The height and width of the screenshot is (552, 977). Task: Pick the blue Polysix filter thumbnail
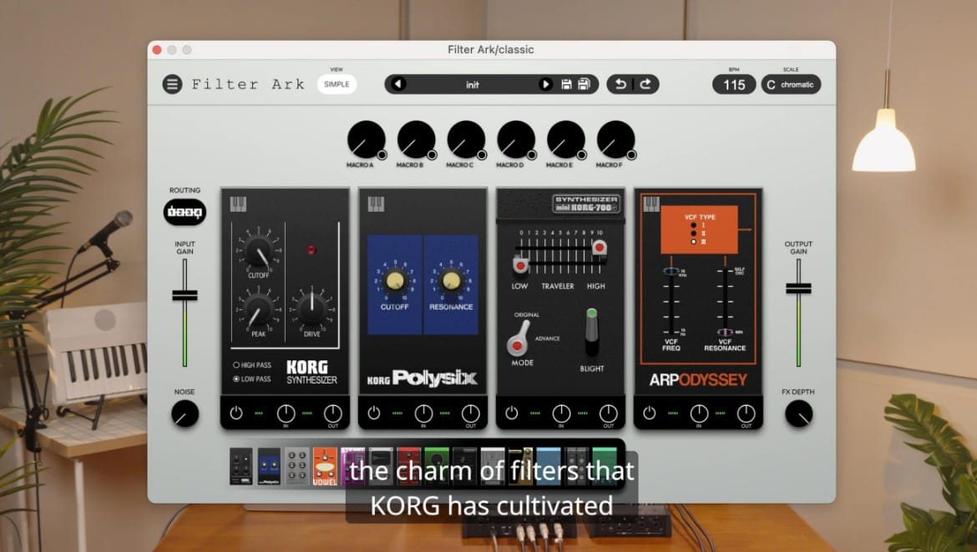click(269, 466)
